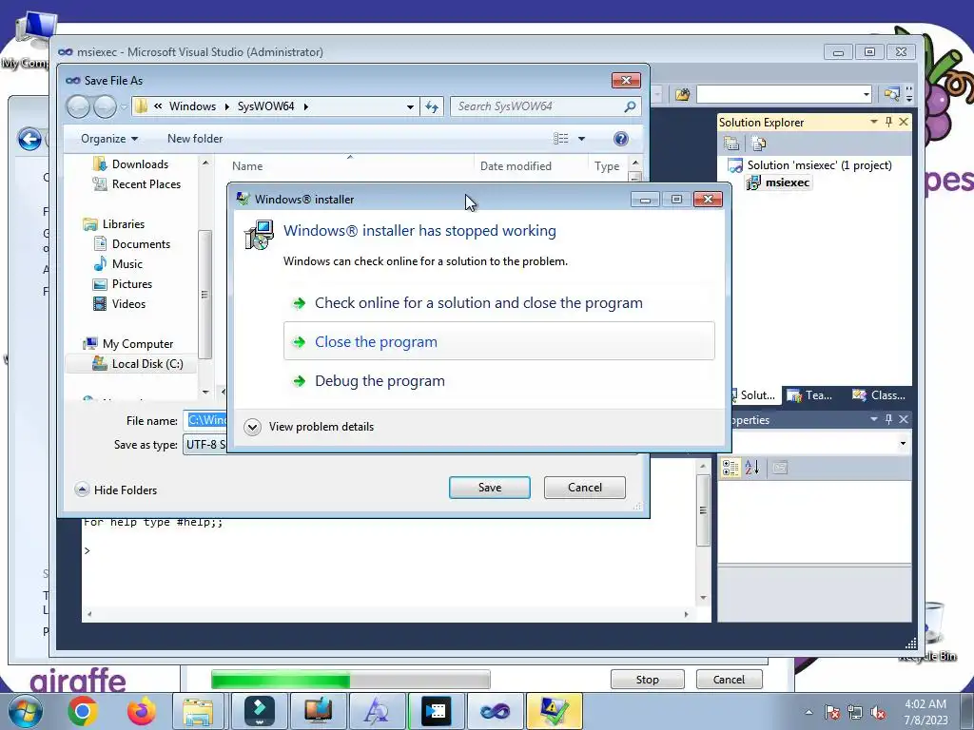Toggle auto-hide pin on Solution Explorer
The width and height of the screenshot is (974, 730).
pyautogui.click(x=889, y=123)
